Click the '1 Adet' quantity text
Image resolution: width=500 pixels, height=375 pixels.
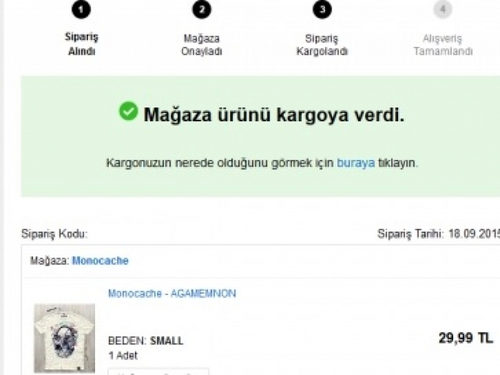coord(122,355)
